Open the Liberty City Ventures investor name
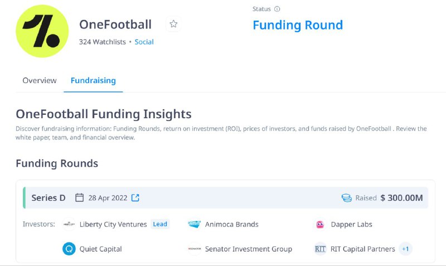This screenshot has height=266, width=446. pyautogui.click(x=113, y=224)
